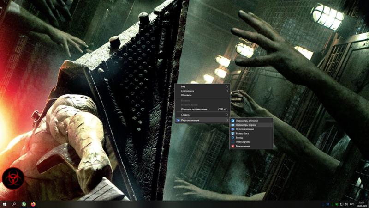Open the red biohazard desktop icon
Screen dimensions: 369x208
[x=13, y=178]
